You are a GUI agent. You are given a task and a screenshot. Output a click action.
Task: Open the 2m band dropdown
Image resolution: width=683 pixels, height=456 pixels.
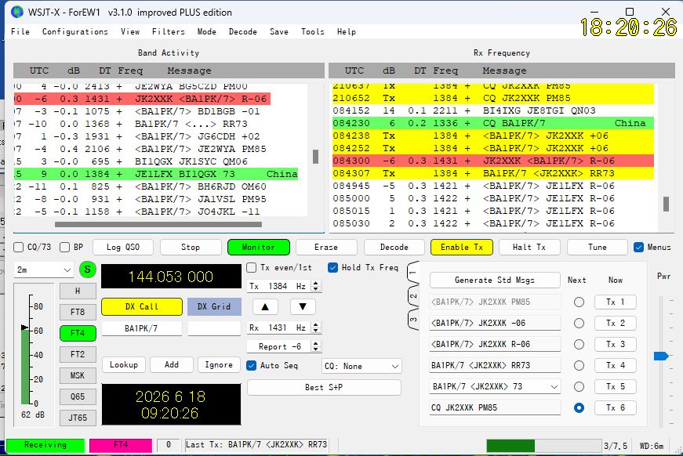(43, 270)
